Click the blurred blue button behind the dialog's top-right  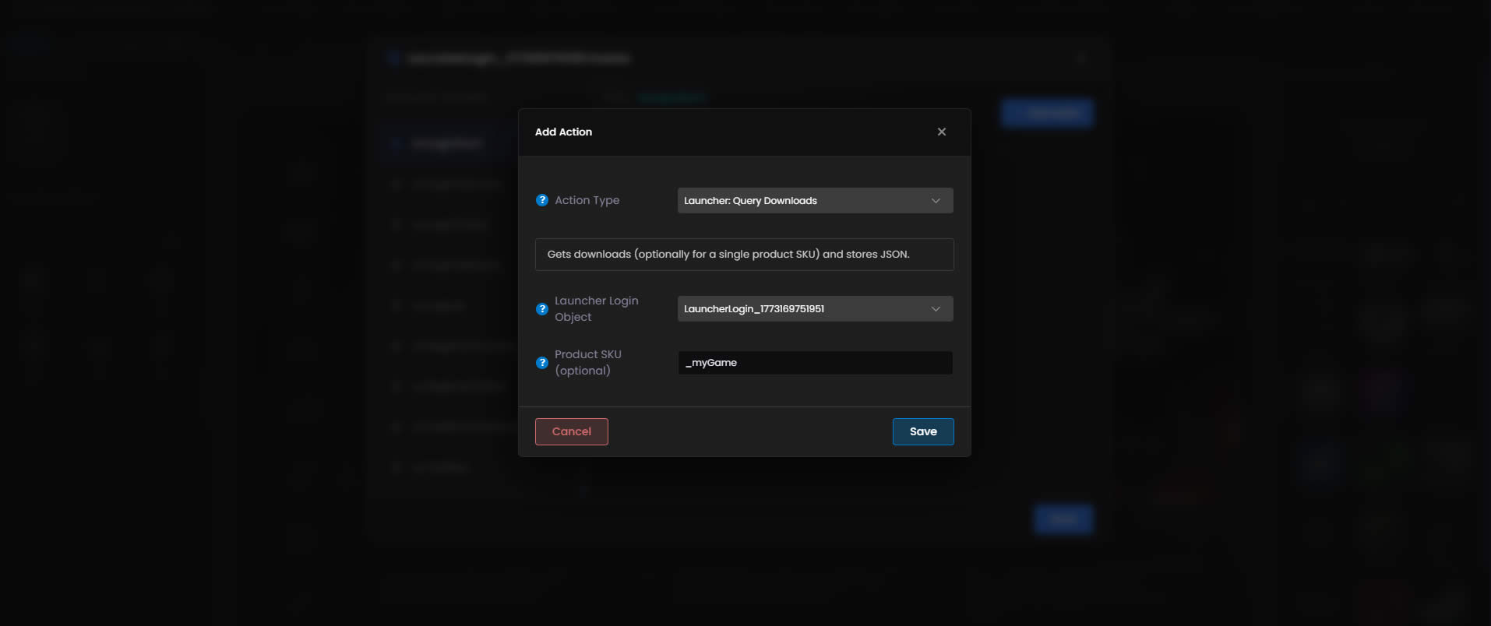tap(1046, 114)
